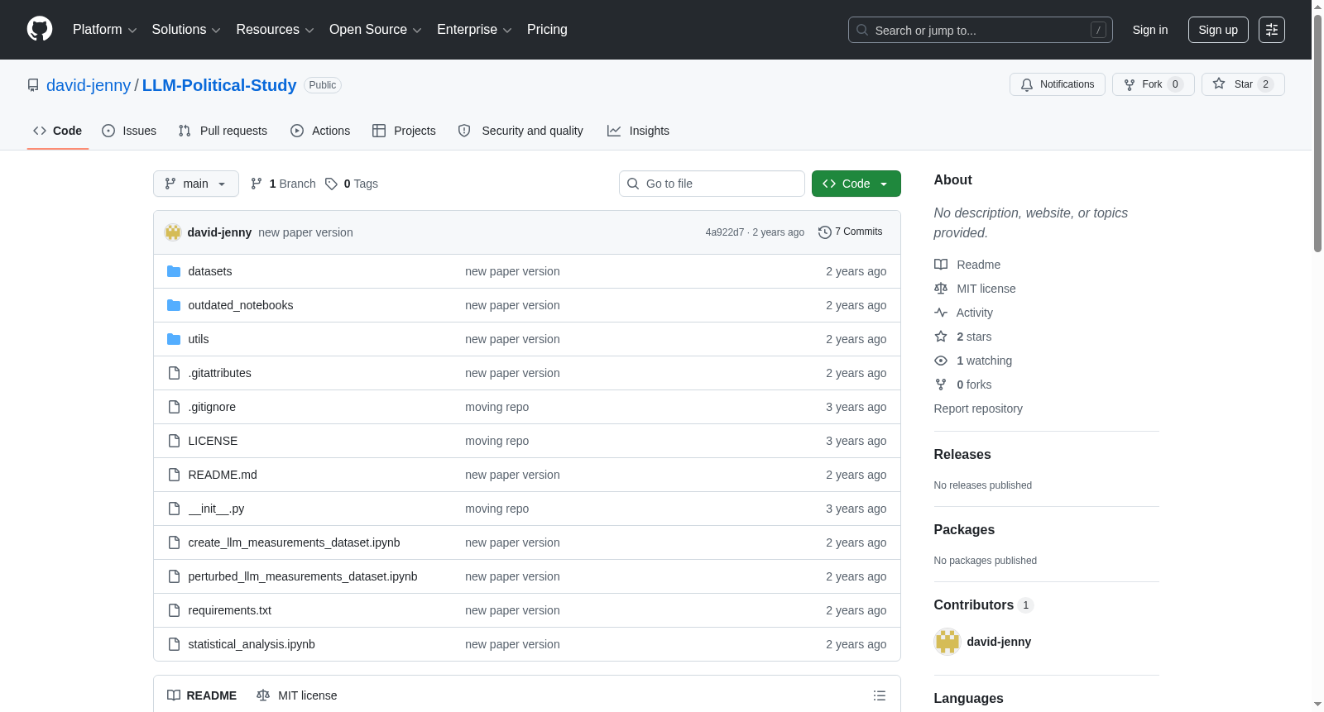Click david-jenny contributor avatar
This screenshot has width=1324, height=712.
click(947, 642)
